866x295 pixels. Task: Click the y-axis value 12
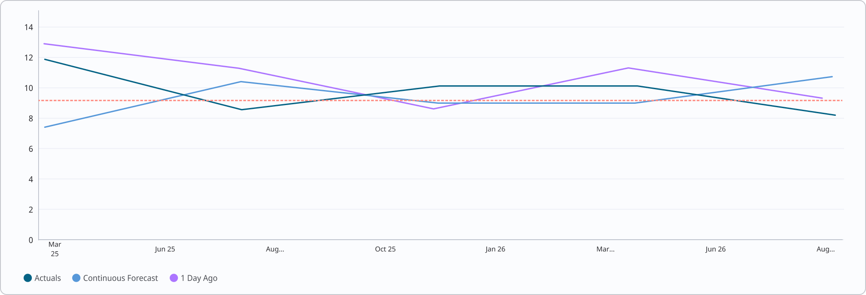(29, 58)
